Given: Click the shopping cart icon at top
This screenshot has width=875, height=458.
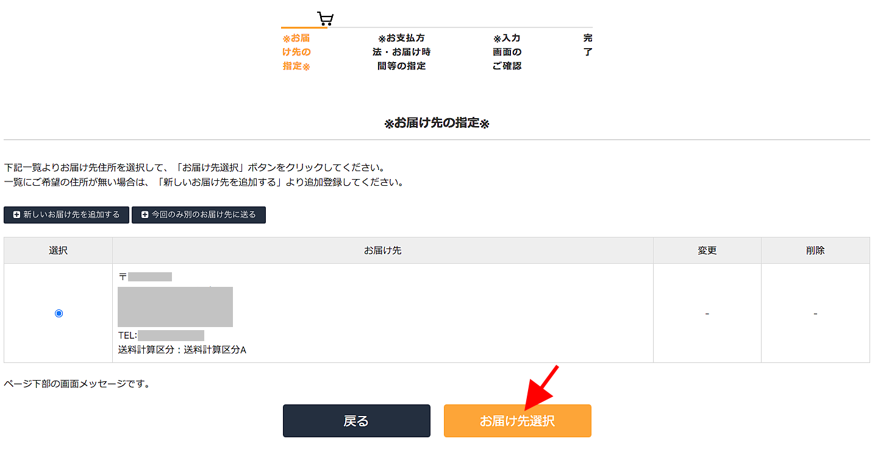Looking at the screenshot, I should (x=326, y=18).
